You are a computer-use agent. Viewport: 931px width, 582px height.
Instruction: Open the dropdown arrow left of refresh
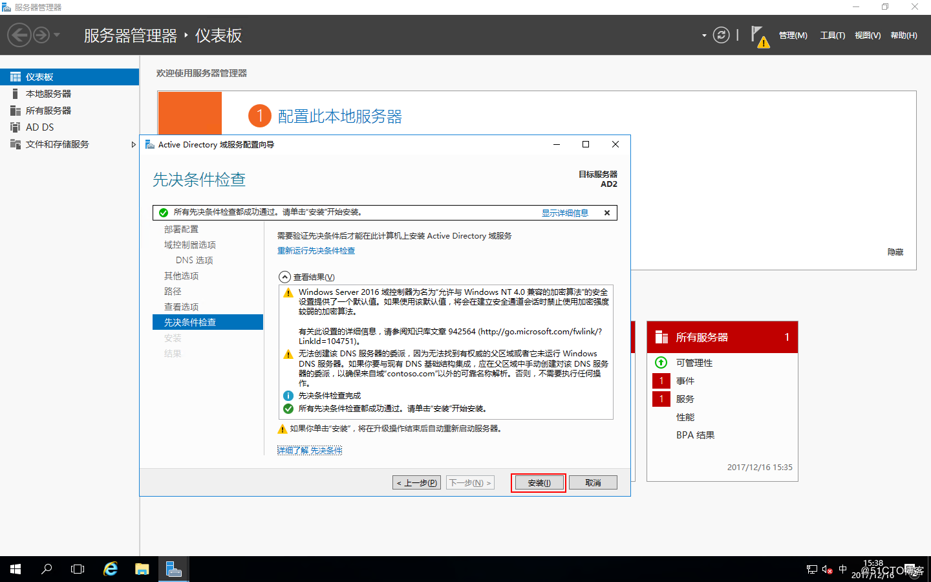pos(704,36)
